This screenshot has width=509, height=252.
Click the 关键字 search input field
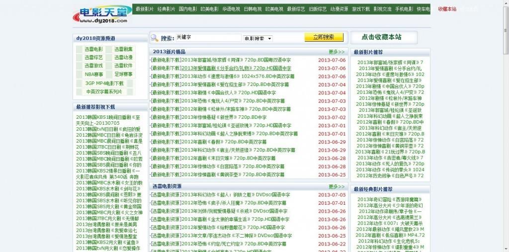208,37
